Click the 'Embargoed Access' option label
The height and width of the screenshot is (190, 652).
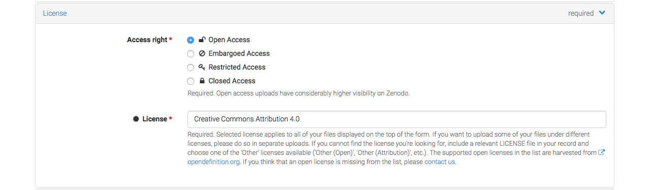(x=239, y=53)
